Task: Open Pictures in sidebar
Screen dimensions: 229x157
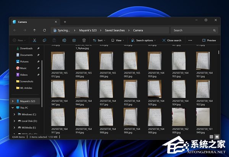Action: (x=24, y=61)
